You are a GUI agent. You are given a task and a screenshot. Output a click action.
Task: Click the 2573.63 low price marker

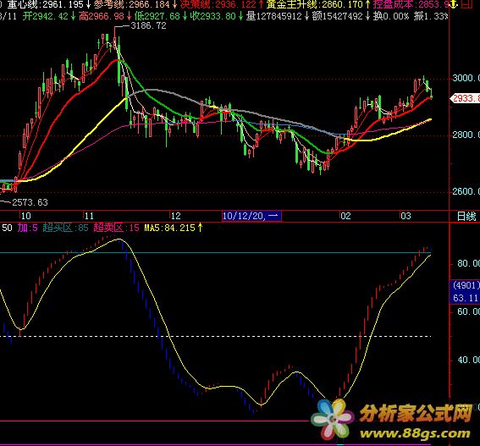coord(30,202)
